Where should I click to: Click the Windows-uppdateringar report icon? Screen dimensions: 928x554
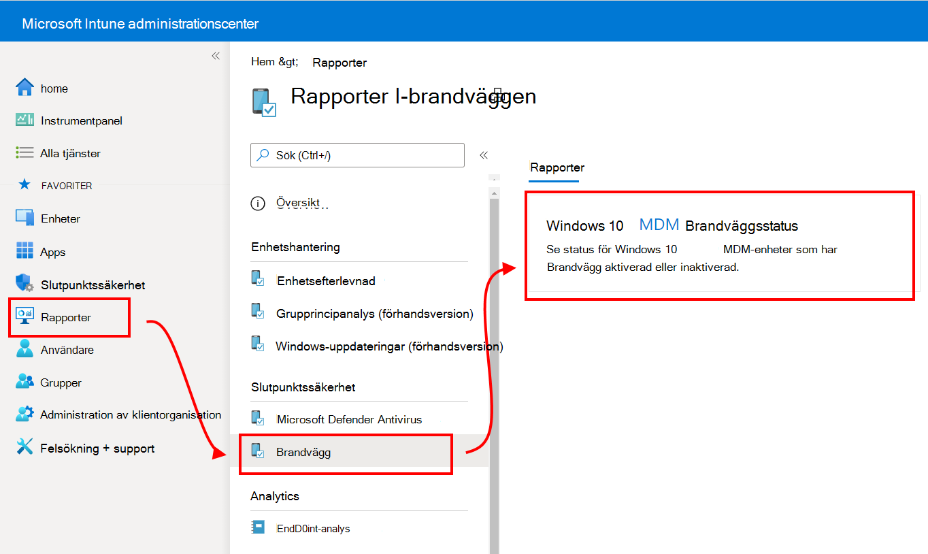point(258,344)
